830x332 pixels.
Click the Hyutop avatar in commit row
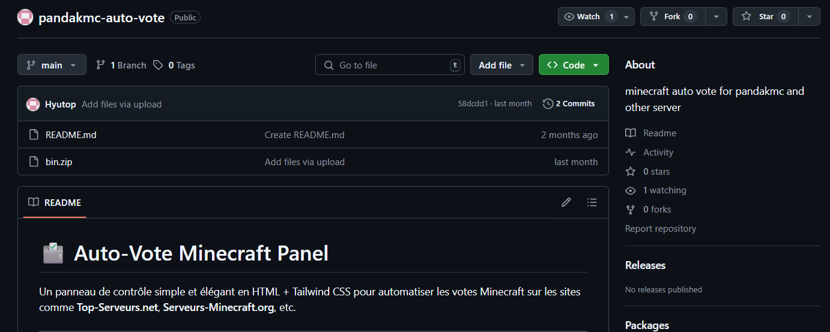click(33, 104)
